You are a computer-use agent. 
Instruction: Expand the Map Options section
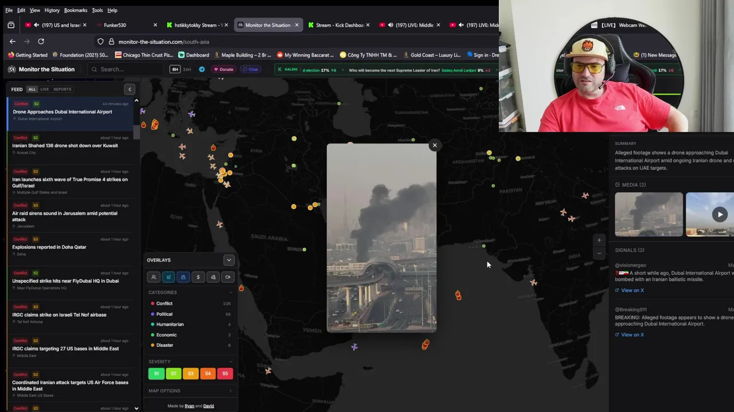pos(190,391)
